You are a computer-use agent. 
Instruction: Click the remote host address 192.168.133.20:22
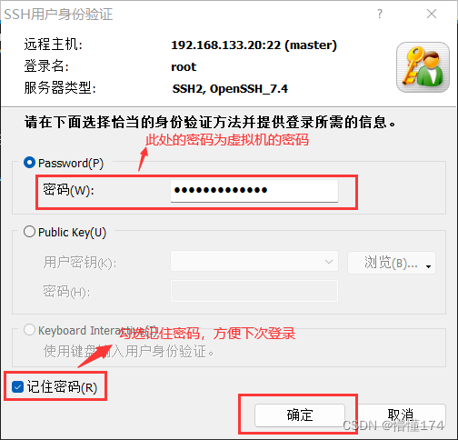[x=226, y=45]
